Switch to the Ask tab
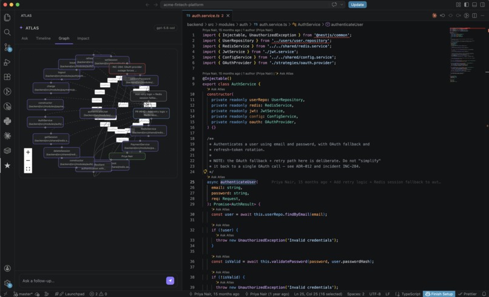Image resolution: width=489 pixels, height=297 pixels. point(25,38)
